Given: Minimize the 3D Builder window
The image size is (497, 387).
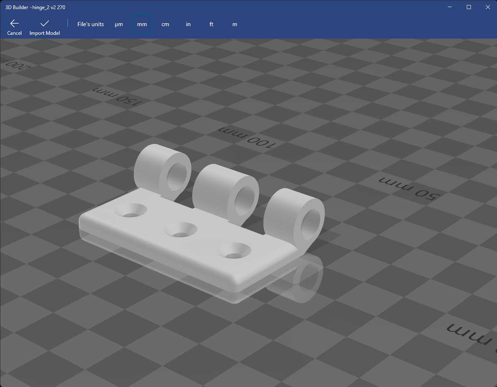Looking at the screenshot, I should pyautogui.click(x=450, y=7).
